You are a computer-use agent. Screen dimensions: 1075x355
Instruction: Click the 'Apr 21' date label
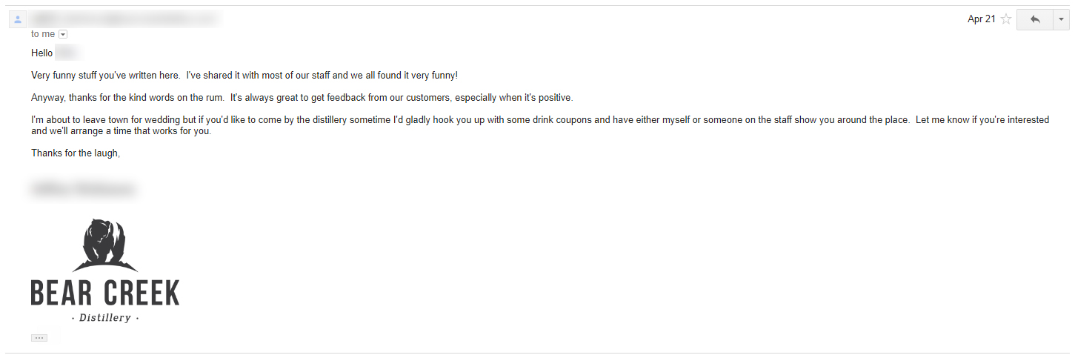982,19
